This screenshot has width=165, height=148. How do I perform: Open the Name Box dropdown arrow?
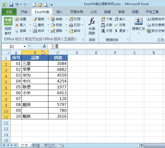pos(24,47)
